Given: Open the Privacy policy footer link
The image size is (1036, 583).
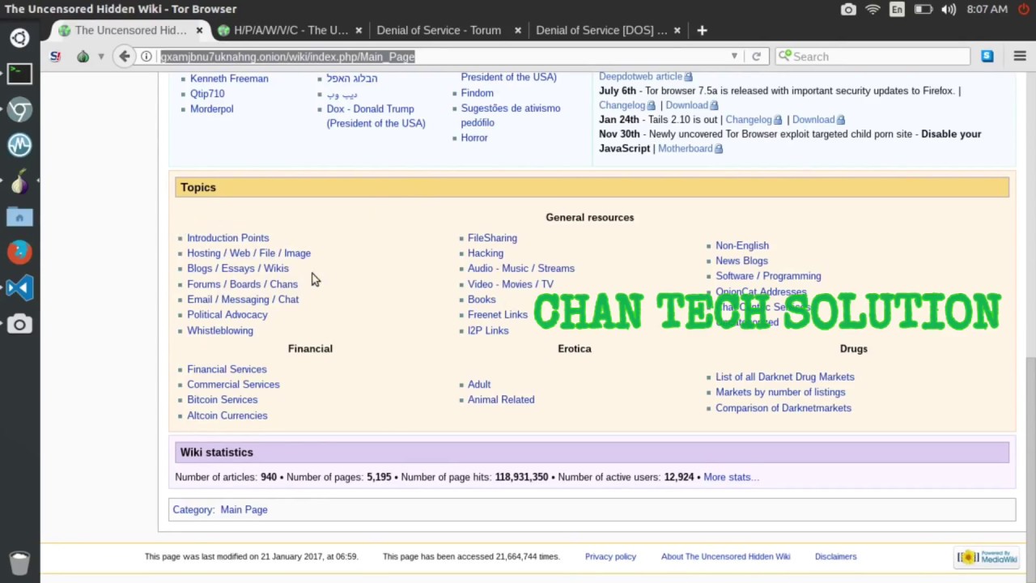Looking at the screenshot, I should pyautogui.click(x=610, y=557).
